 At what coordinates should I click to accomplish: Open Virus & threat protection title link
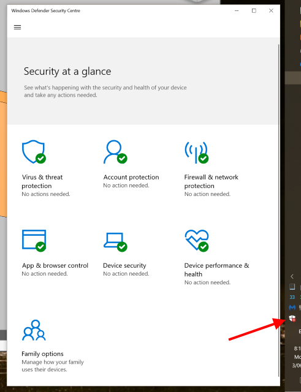tap(42, 181)
